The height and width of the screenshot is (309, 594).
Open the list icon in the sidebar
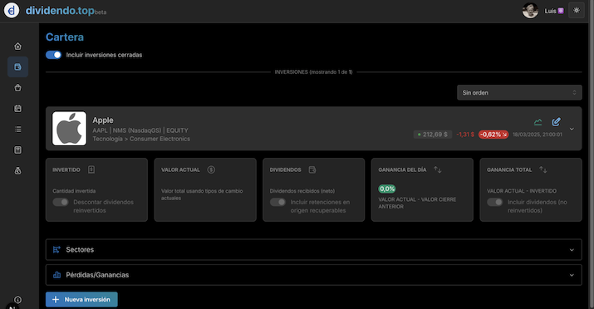[17, 130]
